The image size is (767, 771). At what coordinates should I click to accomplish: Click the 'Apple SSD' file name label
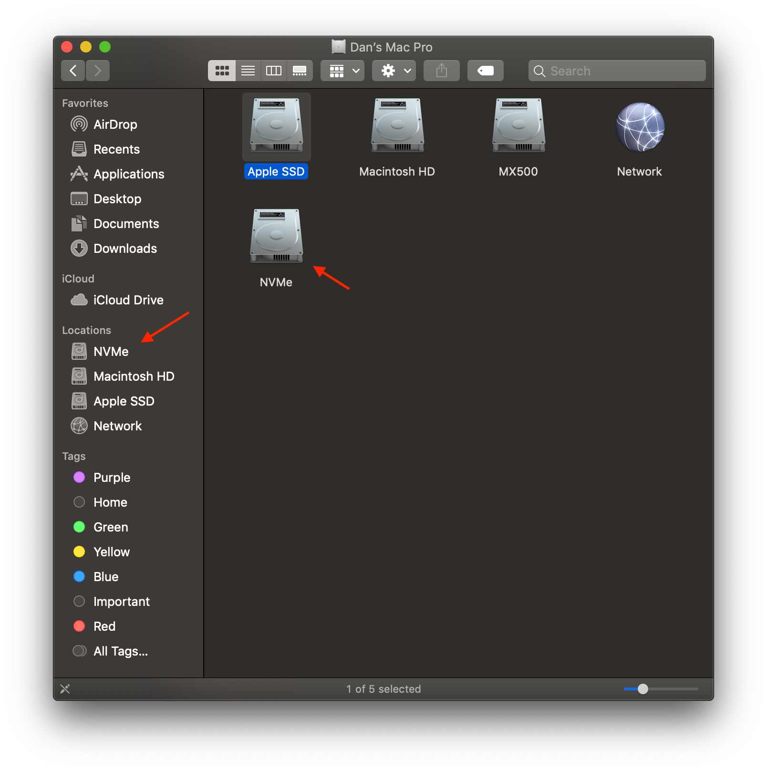tap(276, 172)
